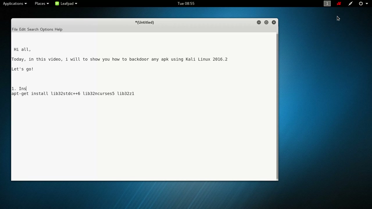Click the Leafpad green icon in top bar
Screen dimensions: 372x209
click(57, 3)
